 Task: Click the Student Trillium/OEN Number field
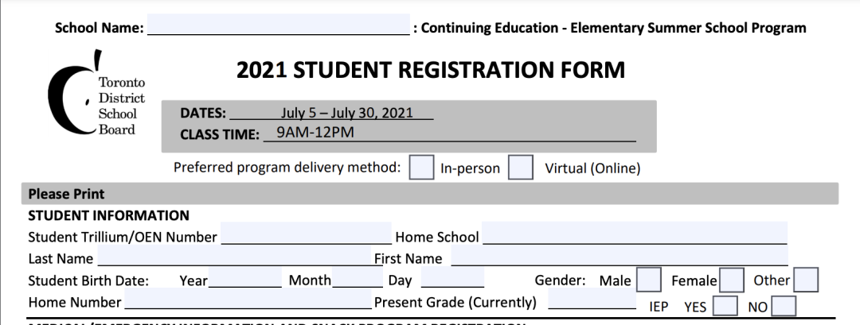click(x=306, y=233)
